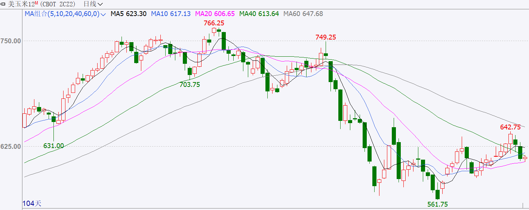Click the 561.75 lowest price label
The height and width of the screenshot is (210, 529).
[437, 204]
